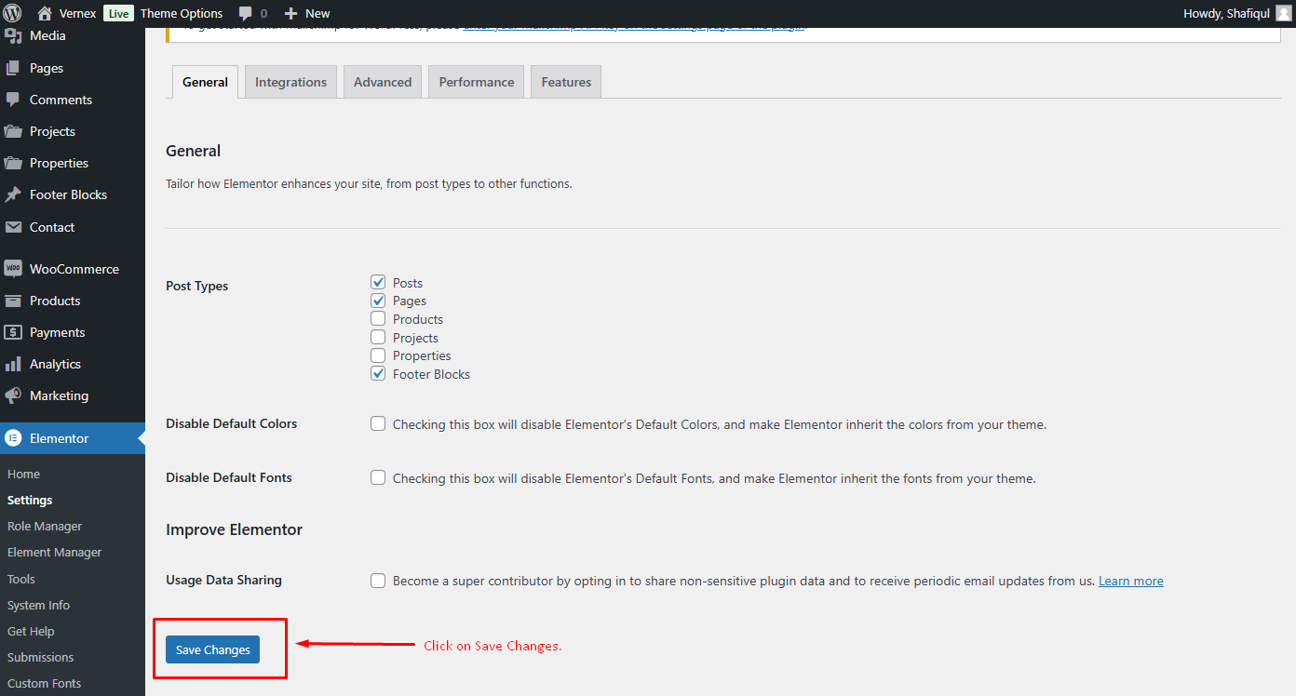
Task: Click the Footer Blocks sidebar menu label
Action: [x=68, y=194]
